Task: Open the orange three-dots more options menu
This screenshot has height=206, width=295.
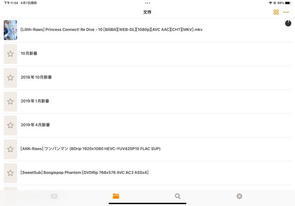Action: (286, 12)
